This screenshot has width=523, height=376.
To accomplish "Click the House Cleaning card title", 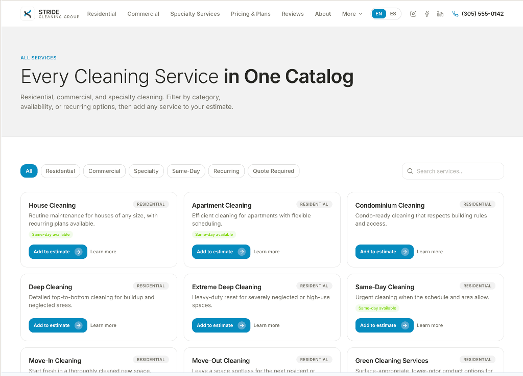I will click(x=52, y=205).
